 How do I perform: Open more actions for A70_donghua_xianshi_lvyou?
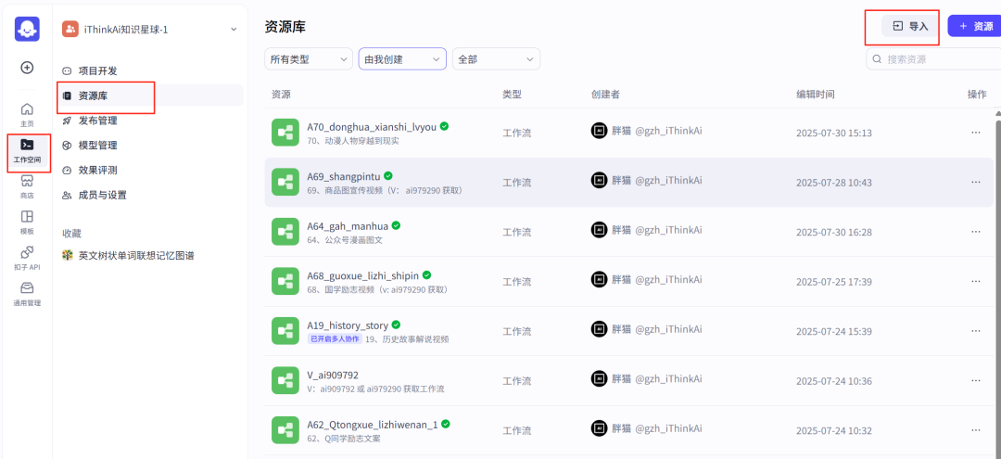click(x=975, y=133)
